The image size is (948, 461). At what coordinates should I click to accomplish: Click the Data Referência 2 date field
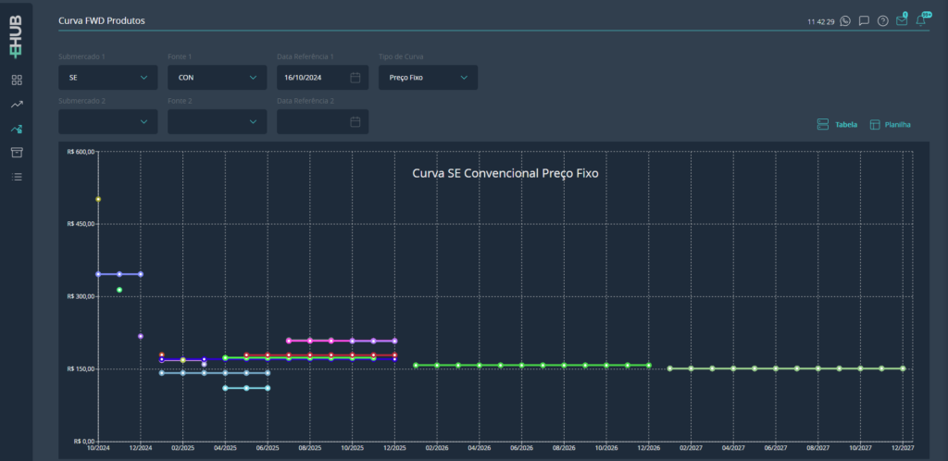point(322,121)
